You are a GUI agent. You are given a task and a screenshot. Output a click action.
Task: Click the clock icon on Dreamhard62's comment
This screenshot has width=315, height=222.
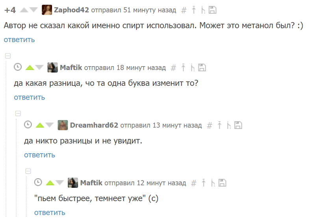click(x=28, y=125)
